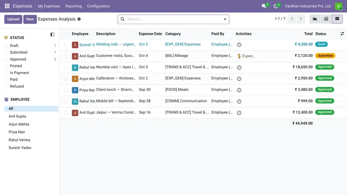Check the Customer visits row checkbox
The width and height of the screenshot is (347, 195).
pos(66,56)
